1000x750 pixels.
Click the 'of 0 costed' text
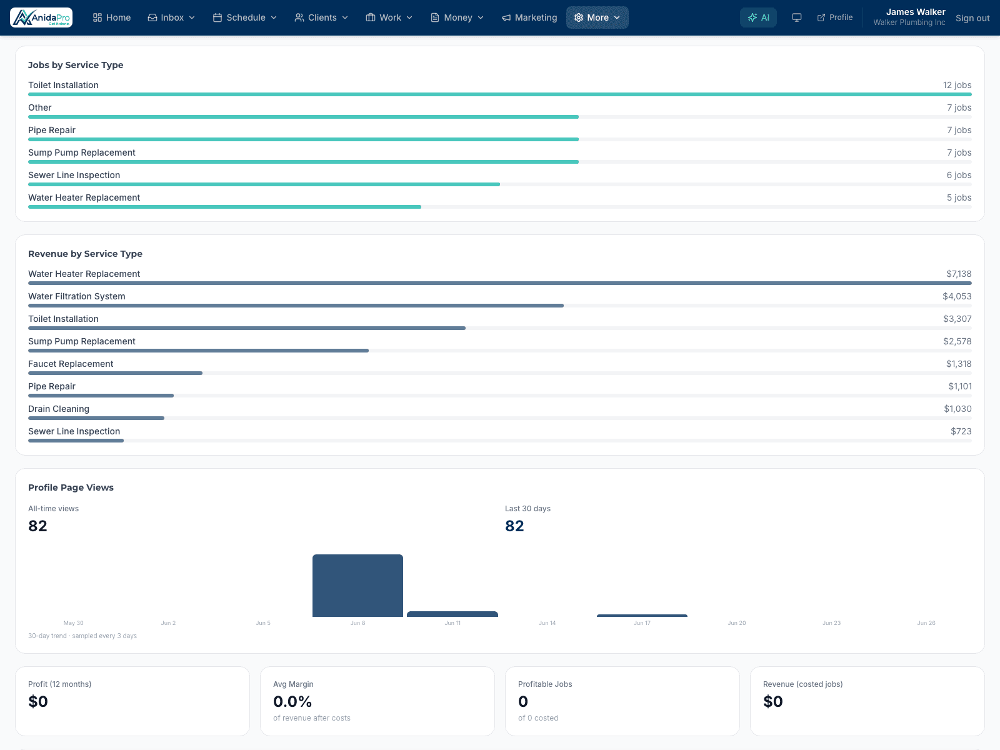[x=538, y=718]
